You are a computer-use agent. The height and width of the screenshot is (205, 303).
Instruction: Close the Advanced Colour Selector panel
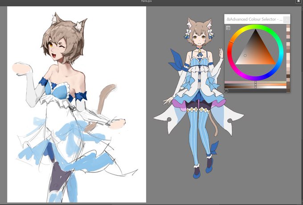(x=287, y=19)
